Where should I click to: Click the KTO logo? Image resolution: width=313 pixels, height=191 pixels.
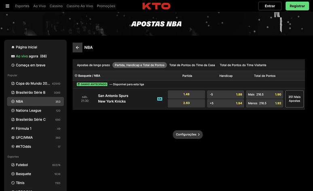[156, 6]
